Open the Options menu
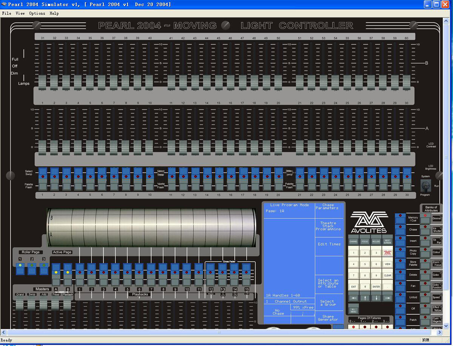The width and height of the screenshot is (453, 346). 37,13
